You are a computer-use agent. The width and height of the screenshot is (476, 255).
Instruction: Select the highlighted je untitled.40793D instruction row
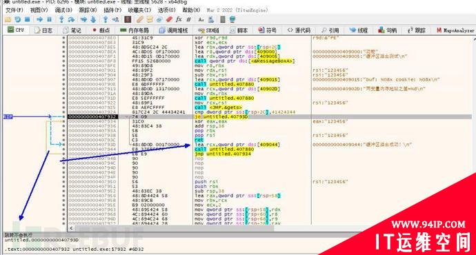(270, 116)
